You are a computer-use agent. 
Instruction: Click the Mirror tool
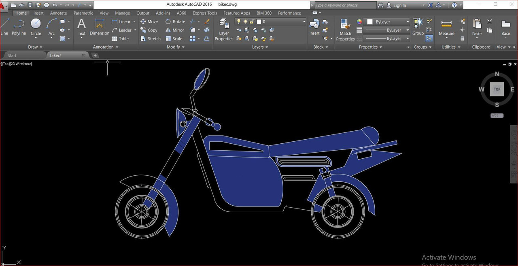pyautogui.click(x=174, y=30)
